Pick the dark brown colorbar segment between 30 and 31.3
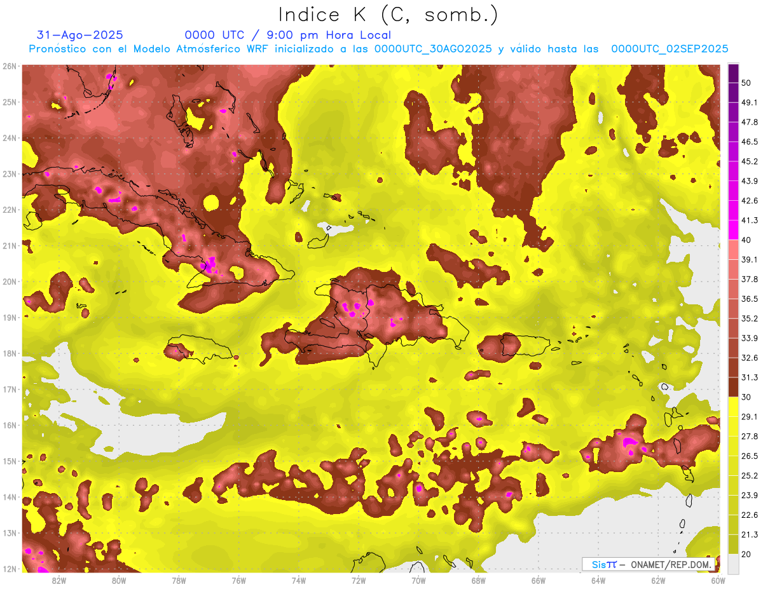The image size is (763, 589). pyautogui.click(x=734, y=388)
